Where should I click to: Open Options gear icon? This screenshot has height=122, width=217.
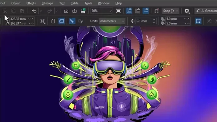click(x=187, y=11)
